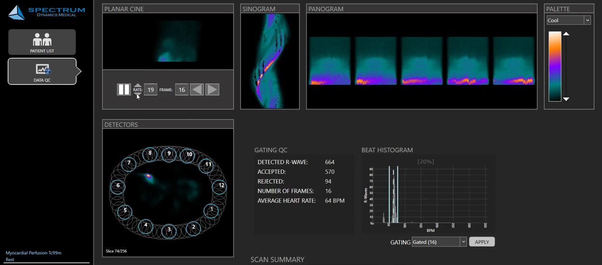Click the Myocardial Perfusion Tc99m study label
602x265 pixels.
33,253
